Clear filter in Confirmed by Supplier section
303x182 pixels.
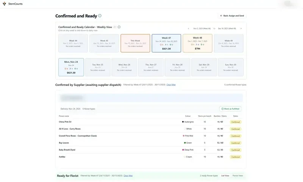(171, 85)
